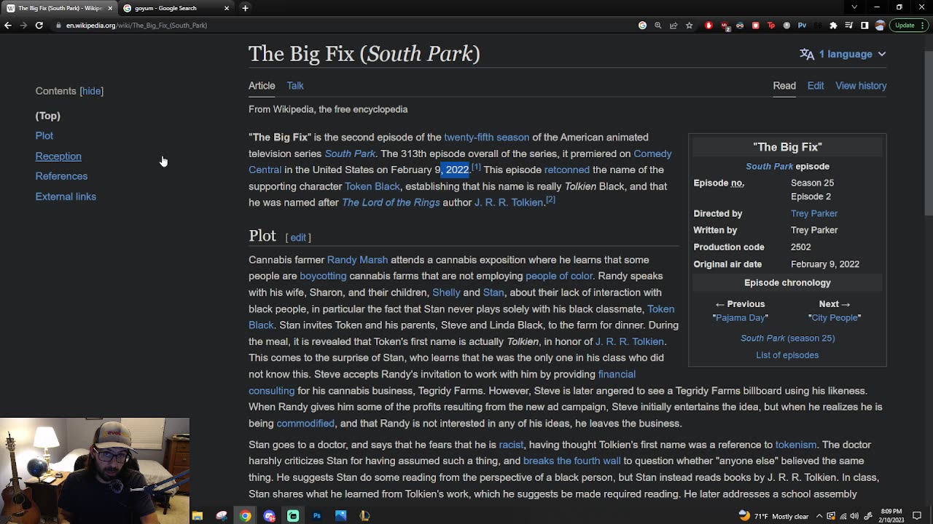This screenshot has height=524, width=933.
Task: Open the media control playlist icon
Action: tap(849, 25)
